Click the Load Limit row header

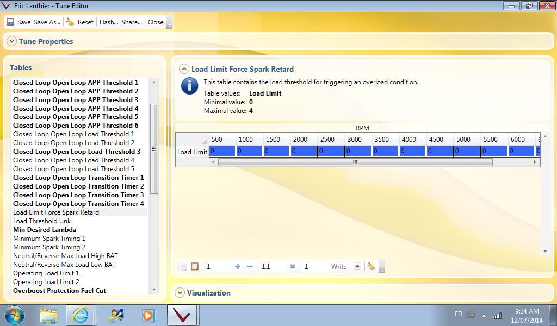coord(192,152)
